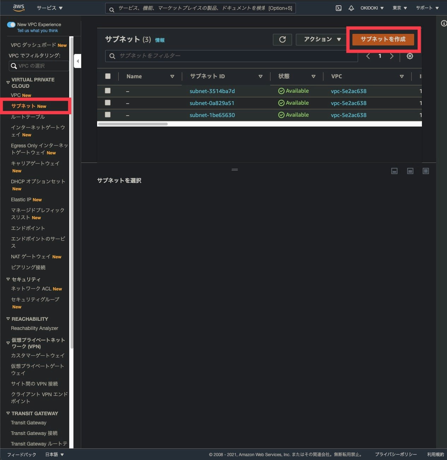Go to next page arrow
The height and width of the screenshot is (460, 447).
[x=392, y=56]
